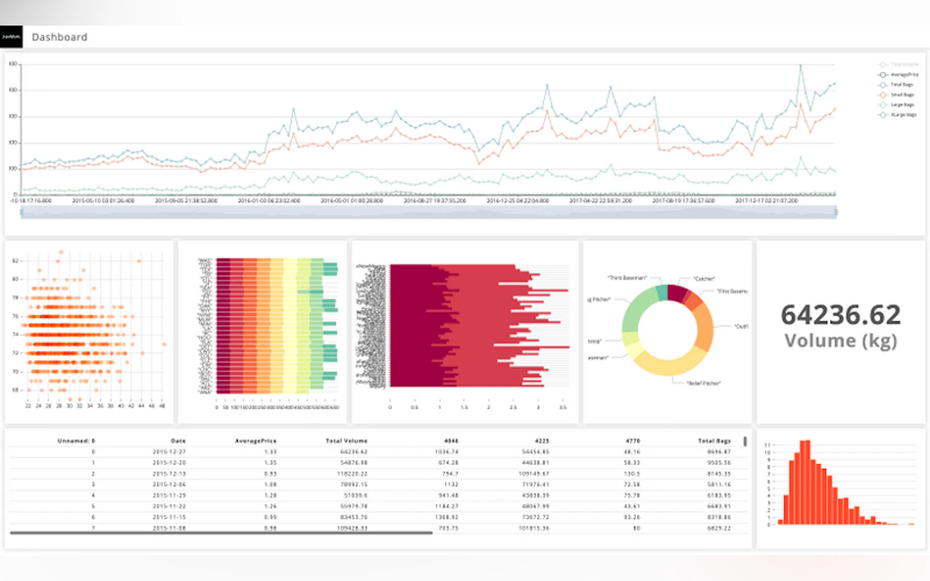Click the XLarge Bags legend marker
930x581 pixels.
[883, 115]
